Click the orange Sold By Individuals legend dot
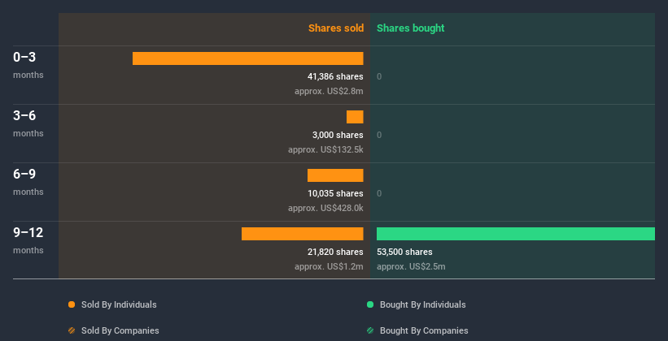This screenshot has height=341, width=668. click(72, 304)
